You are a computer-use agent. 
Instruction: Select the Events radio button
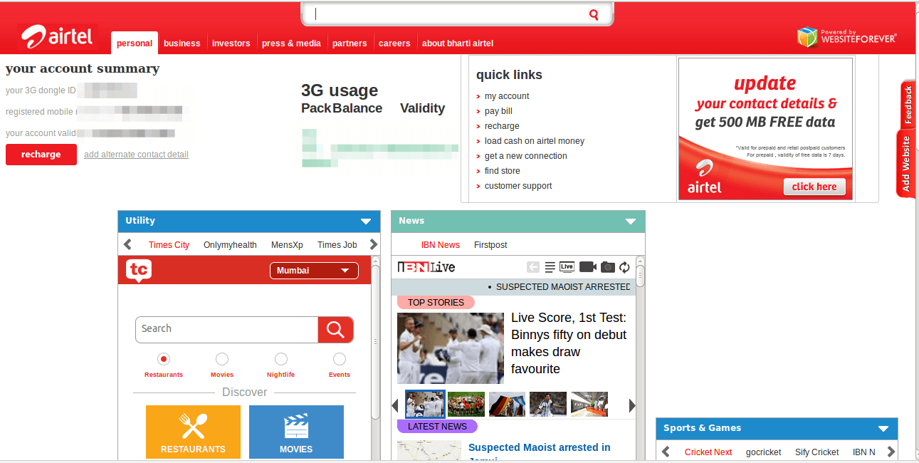(x=340, y=359)
